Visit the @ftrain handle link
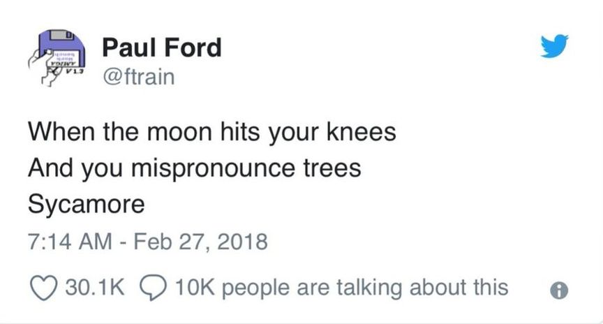This screenshot has height=324, width=603. pyautogui.click(x=137, y=75)
